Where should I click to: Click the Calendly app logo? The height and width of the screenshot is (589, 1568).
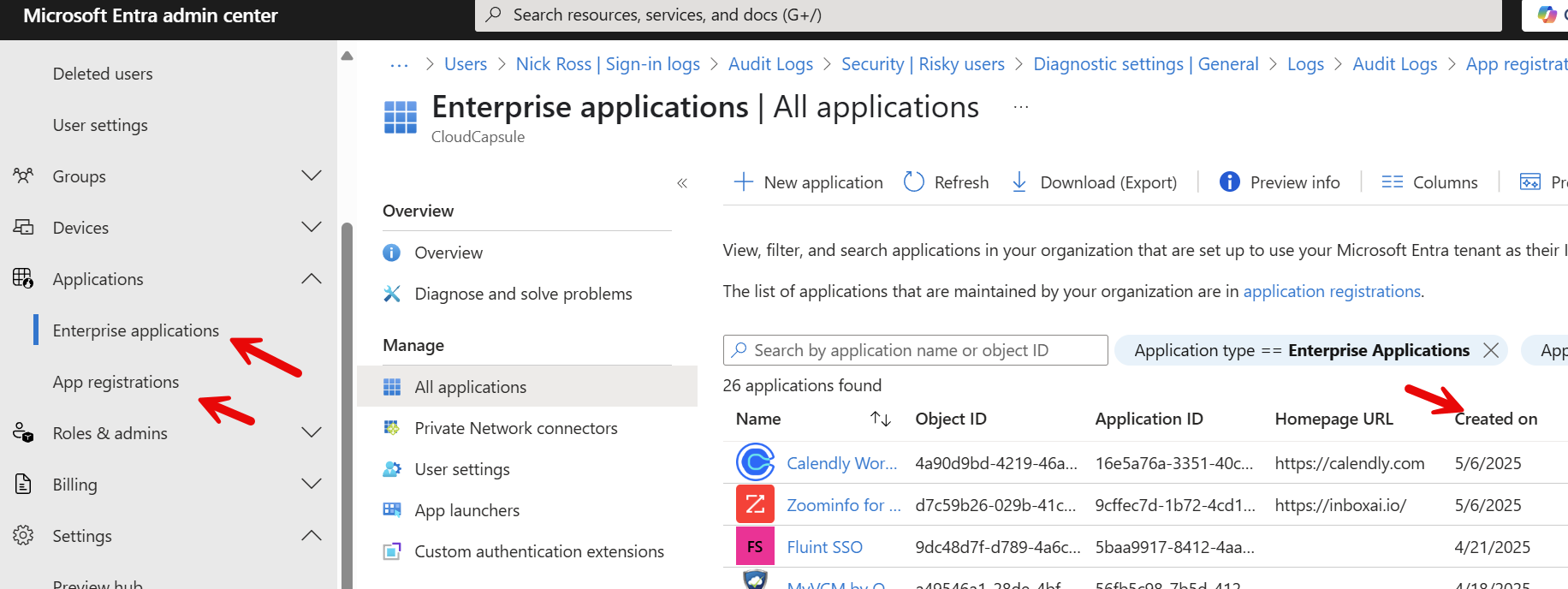[755, 462]
